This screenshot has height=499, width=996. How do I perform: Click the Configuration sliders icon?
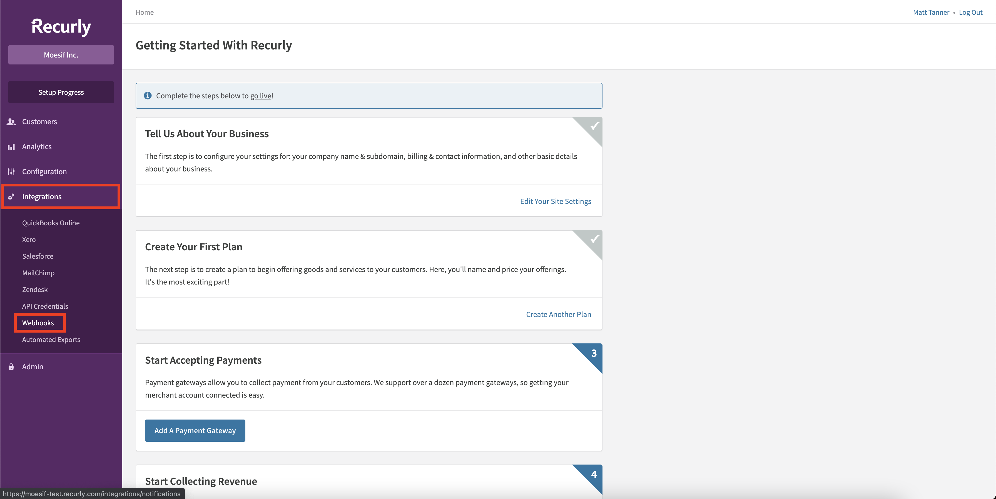pos(11,171)
